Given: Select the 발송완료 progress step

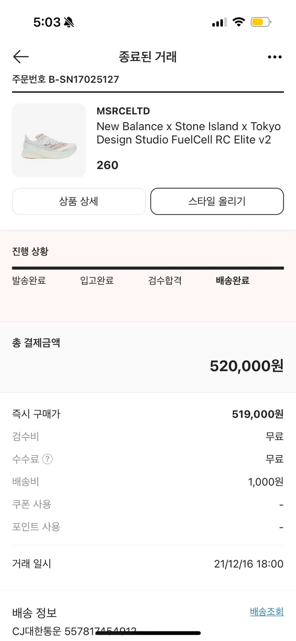Looking at the screenshot, I should pos(29,280).
